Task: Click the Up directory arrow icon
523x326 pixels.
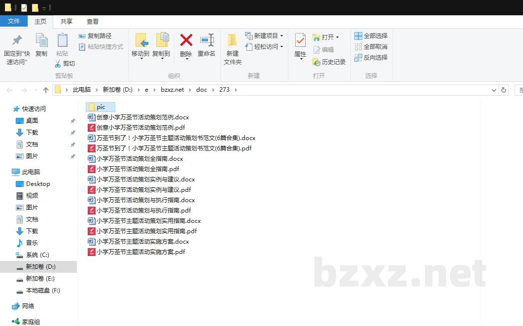Action: tap(46, 90)
